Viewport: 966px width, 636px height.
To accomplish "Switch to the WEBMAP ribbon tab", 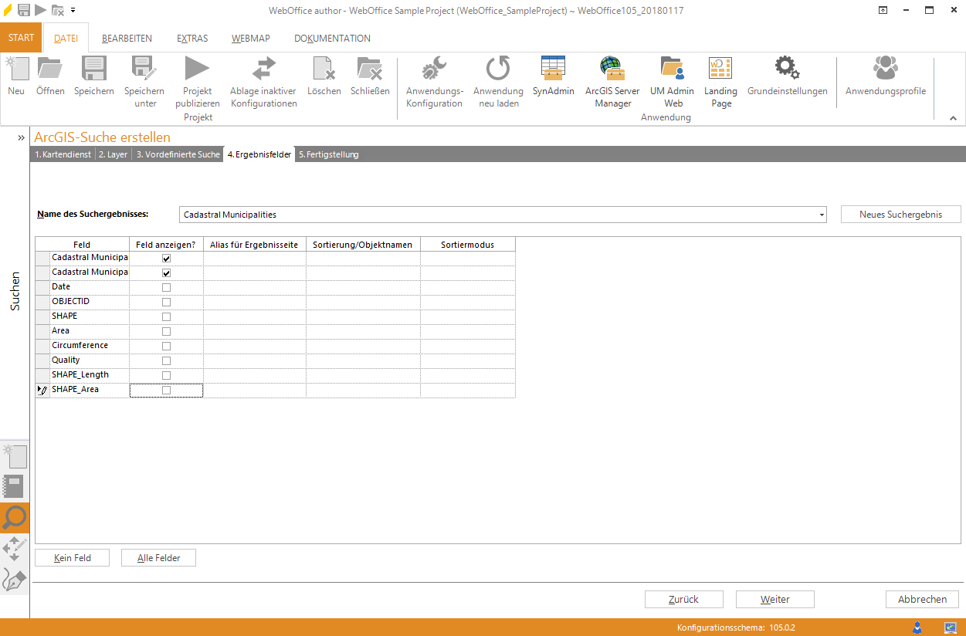I will click(250, 39).
